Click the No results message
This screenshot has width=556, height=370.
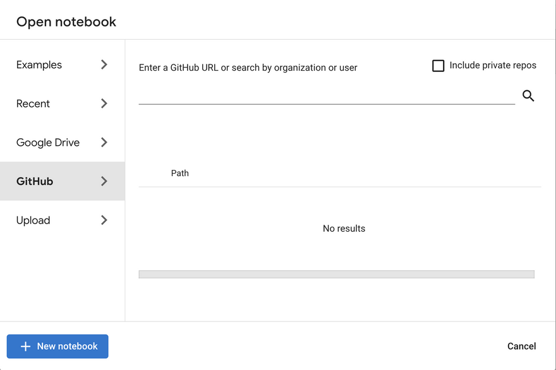coord(344,229)
